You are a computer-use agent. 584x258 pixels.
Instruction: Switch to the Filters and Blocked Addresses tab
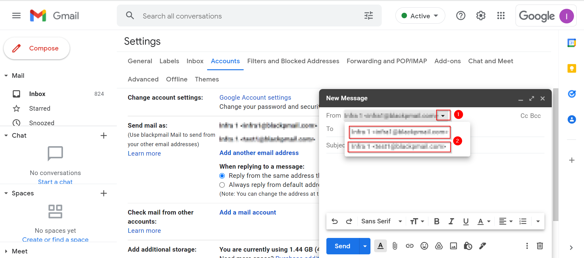(x=293, y=61)
